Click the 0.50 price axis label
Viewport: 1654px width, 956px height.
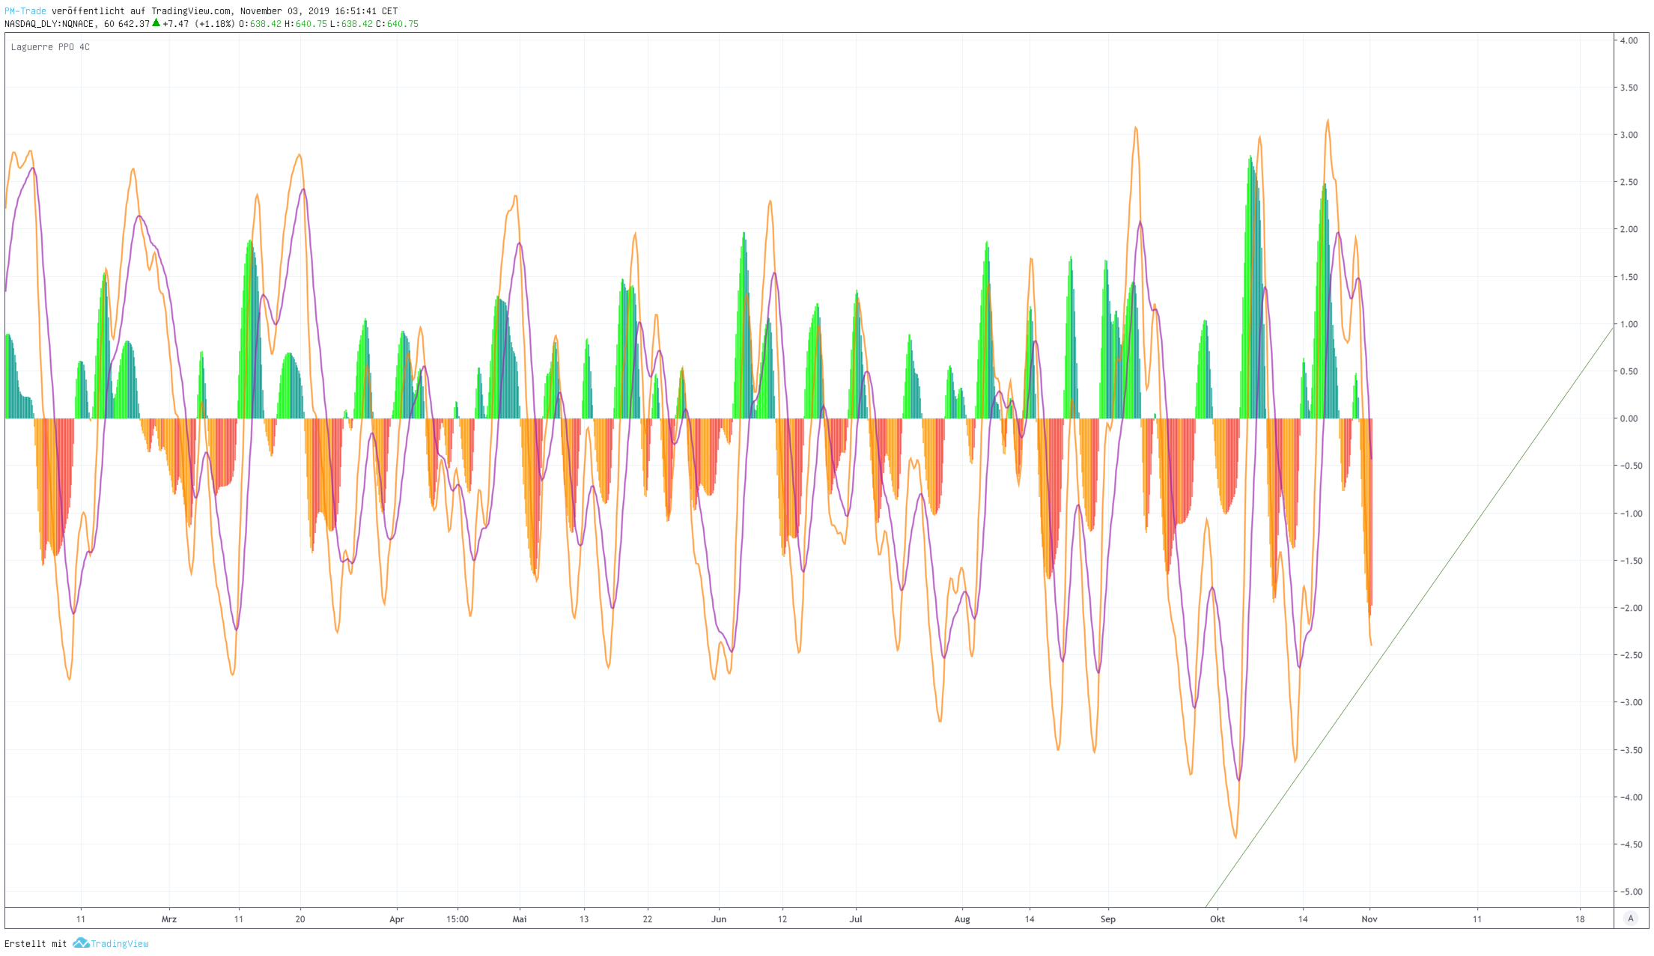click(1629, 371)
